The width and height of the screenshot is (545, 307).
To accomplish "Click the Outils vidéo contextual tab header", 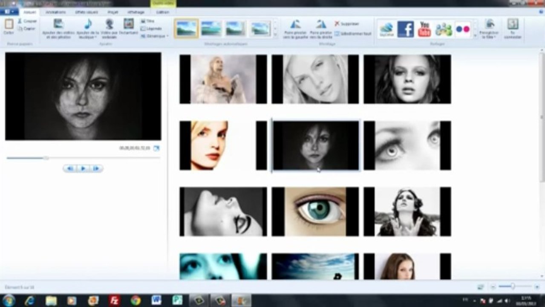I will (x=163, y=3).
